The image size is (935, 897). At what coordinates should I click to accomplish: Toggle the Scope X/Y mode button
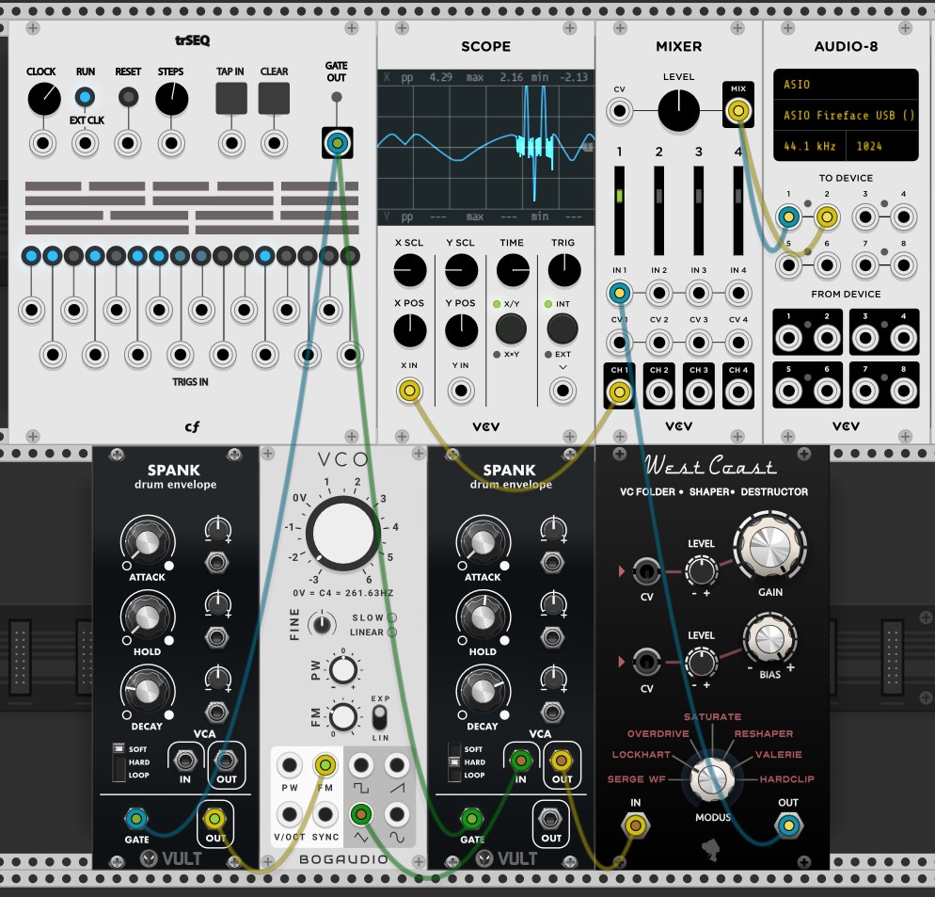click(511, 328)
